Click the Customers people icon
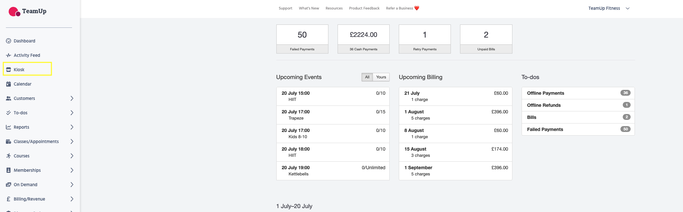Viewport: 683px width, 212px height. click(x=9, y=98)
